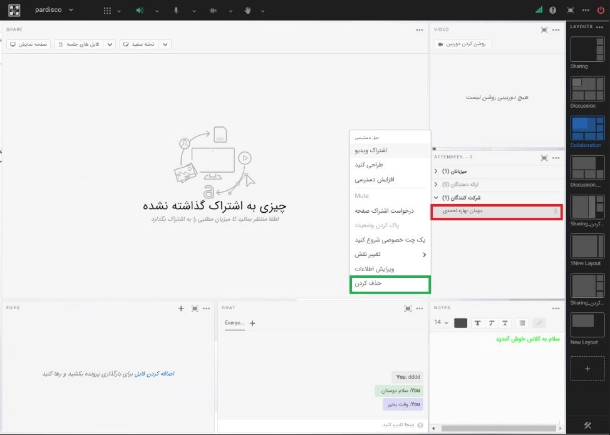
Task: Open the NOTES font size 14 dropdown
Action: (442, 323)
